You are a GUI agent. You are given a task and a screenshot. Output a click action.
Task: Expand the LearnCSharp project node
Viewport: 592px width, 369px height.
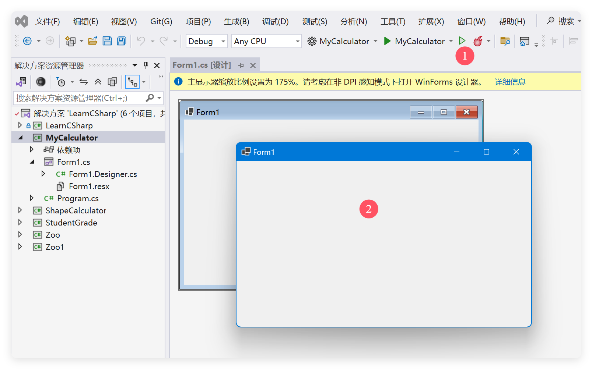[20, 125]
